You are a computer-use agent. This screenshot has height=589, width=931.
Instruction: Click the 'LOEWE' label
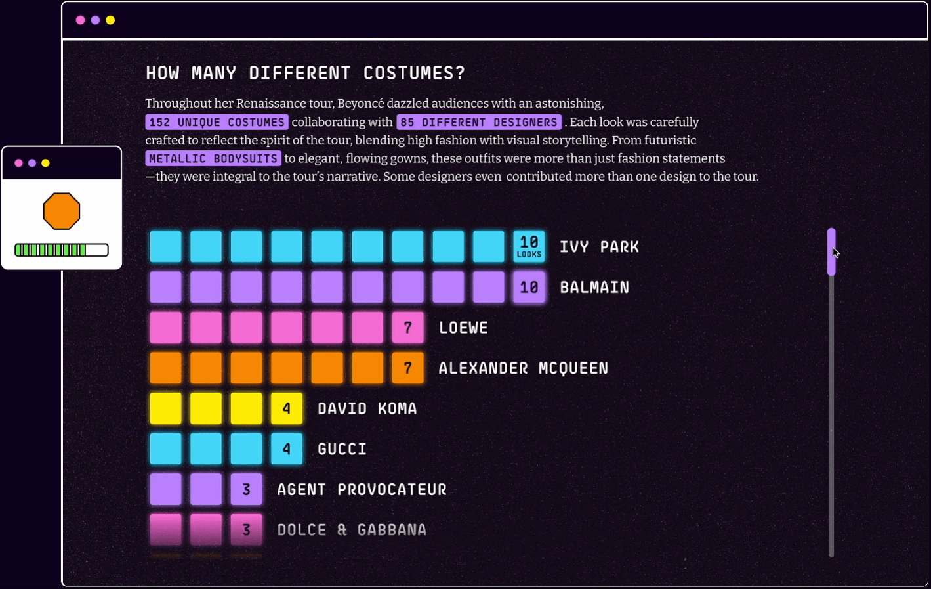point(463,328)
